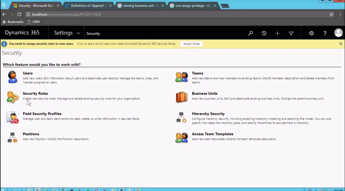Open the help question mark icon

pos(325,33)
